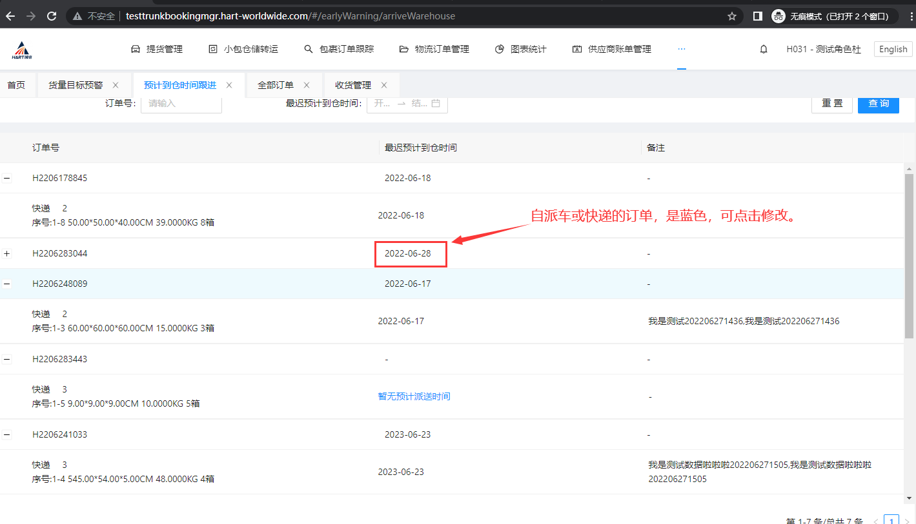Collapse order H2206241033 row
This screenshot has width=916, height=524.
click(7, 435)
